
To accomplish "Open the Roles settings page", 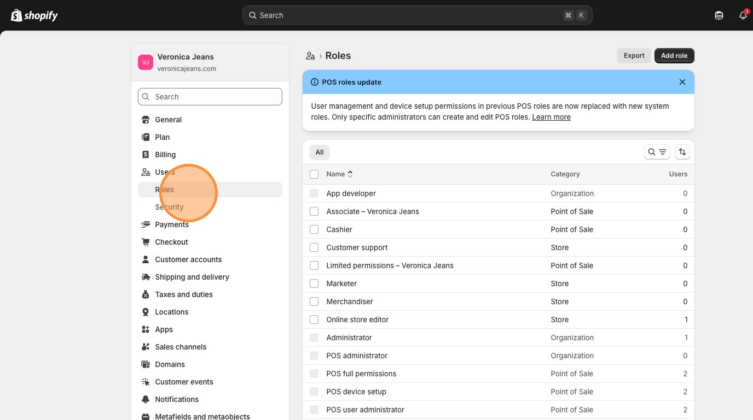I will pos(210,190).
